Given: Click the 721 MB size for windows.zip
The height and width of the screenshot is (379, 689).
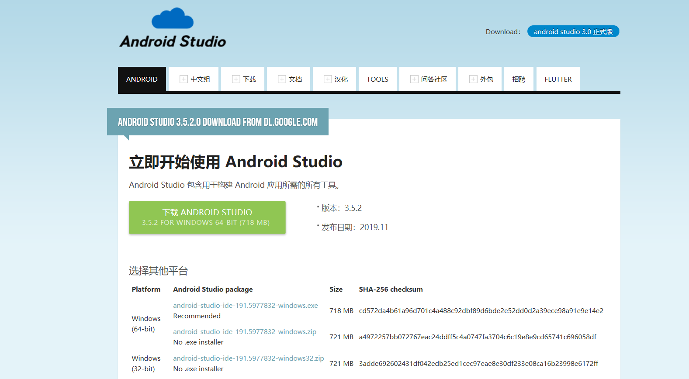Looking at the screenshot, I should pos(341,337).
